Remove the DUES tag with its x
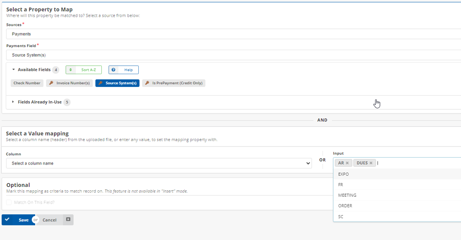The height and width of the screenshot is (240, 461). click(371, 163)
